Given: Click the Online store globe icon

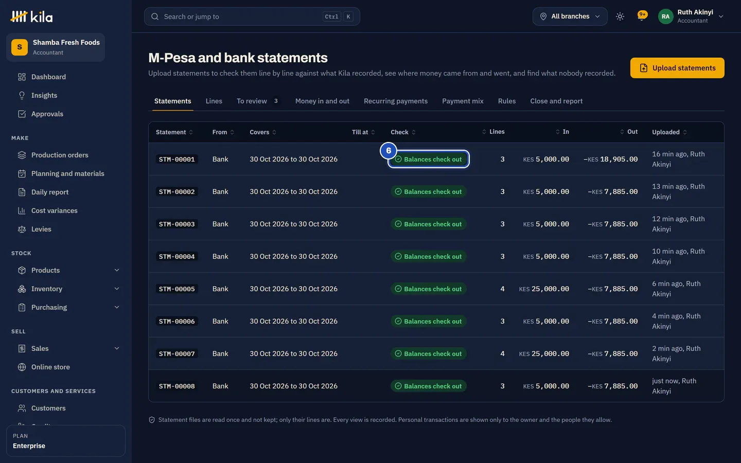Looking at the screenshot, I should [x=22, y=367].
